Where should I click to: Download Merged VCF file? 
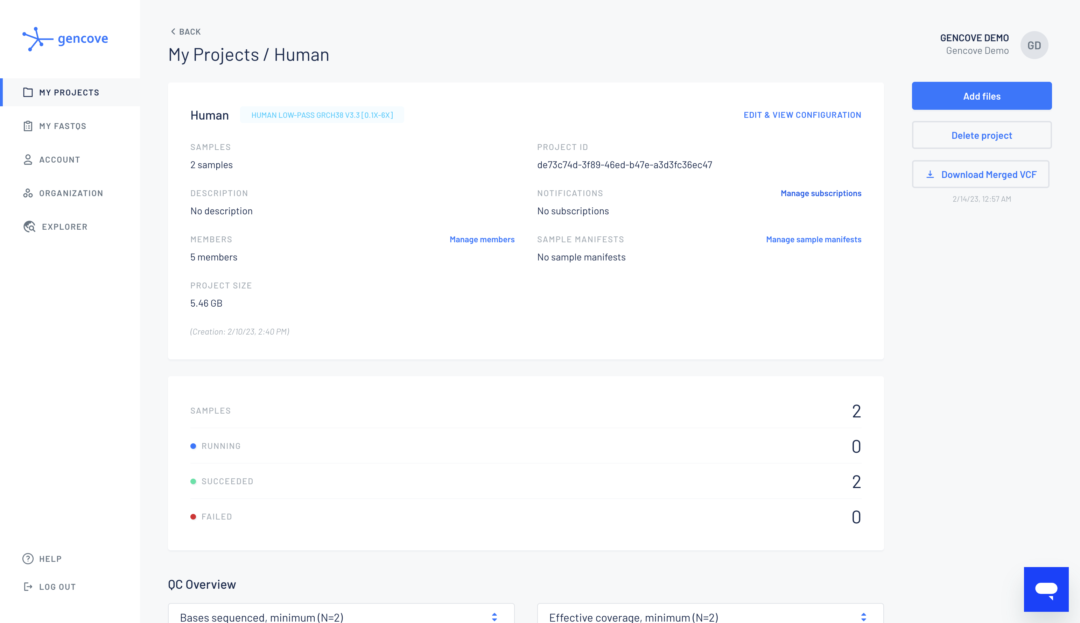[x=981, y=174]
